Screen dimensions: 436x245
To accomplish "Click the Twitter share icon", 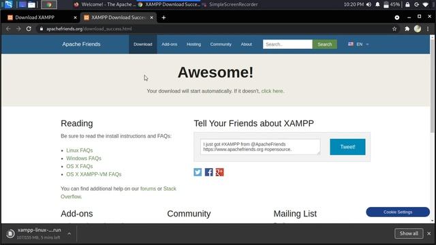I will (x=198, y=172).
